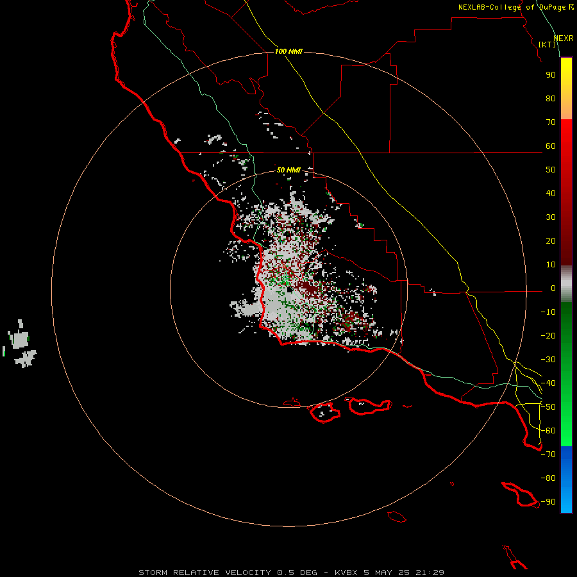Click the positive 50 value on the velocity scale
Viewport: 577px width, 577px height.
551,170
